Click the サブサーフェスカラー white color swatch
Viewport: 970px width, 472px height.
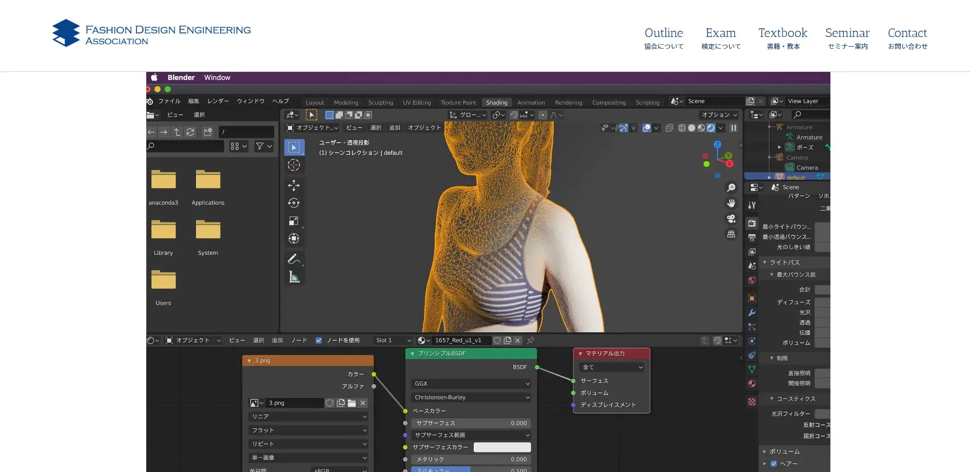[502, 447]
